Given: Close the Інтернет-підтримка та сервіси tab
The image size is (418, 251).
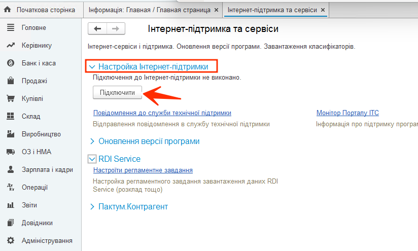Looking at the screenshot, I should pos(322,10).
